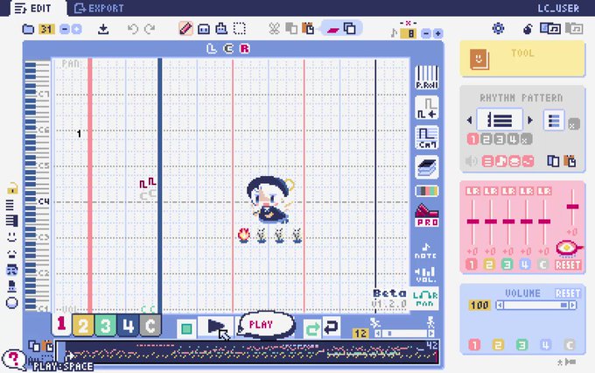The width and height of the screenshot is (595, 373).
Task: Adjust the master mixer fader
Action: click(x=572, y=207)
